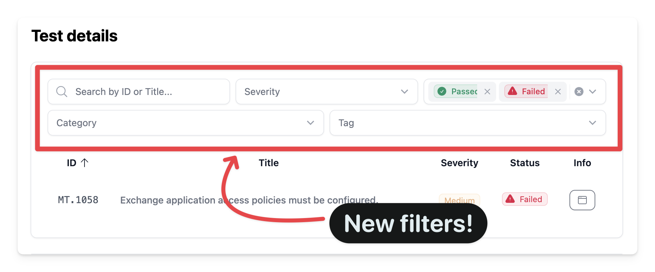
Task: Remove the Passed filter chip
Action: pos(488,91)
